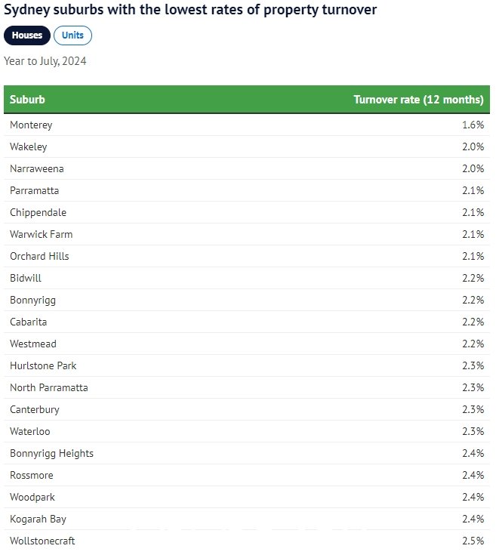Select the Warwick Farm row
The height and width of the screenshot is (558, 496).
[x=247, y=234]
